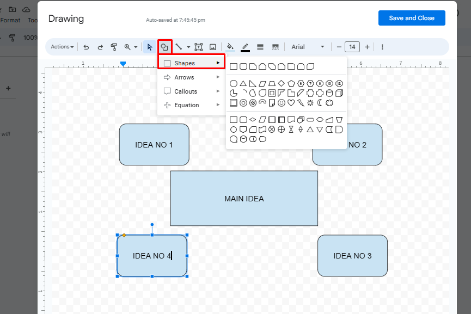Click the Insert image icon
The height and width of the screenshot is (314, 471).
213,47
